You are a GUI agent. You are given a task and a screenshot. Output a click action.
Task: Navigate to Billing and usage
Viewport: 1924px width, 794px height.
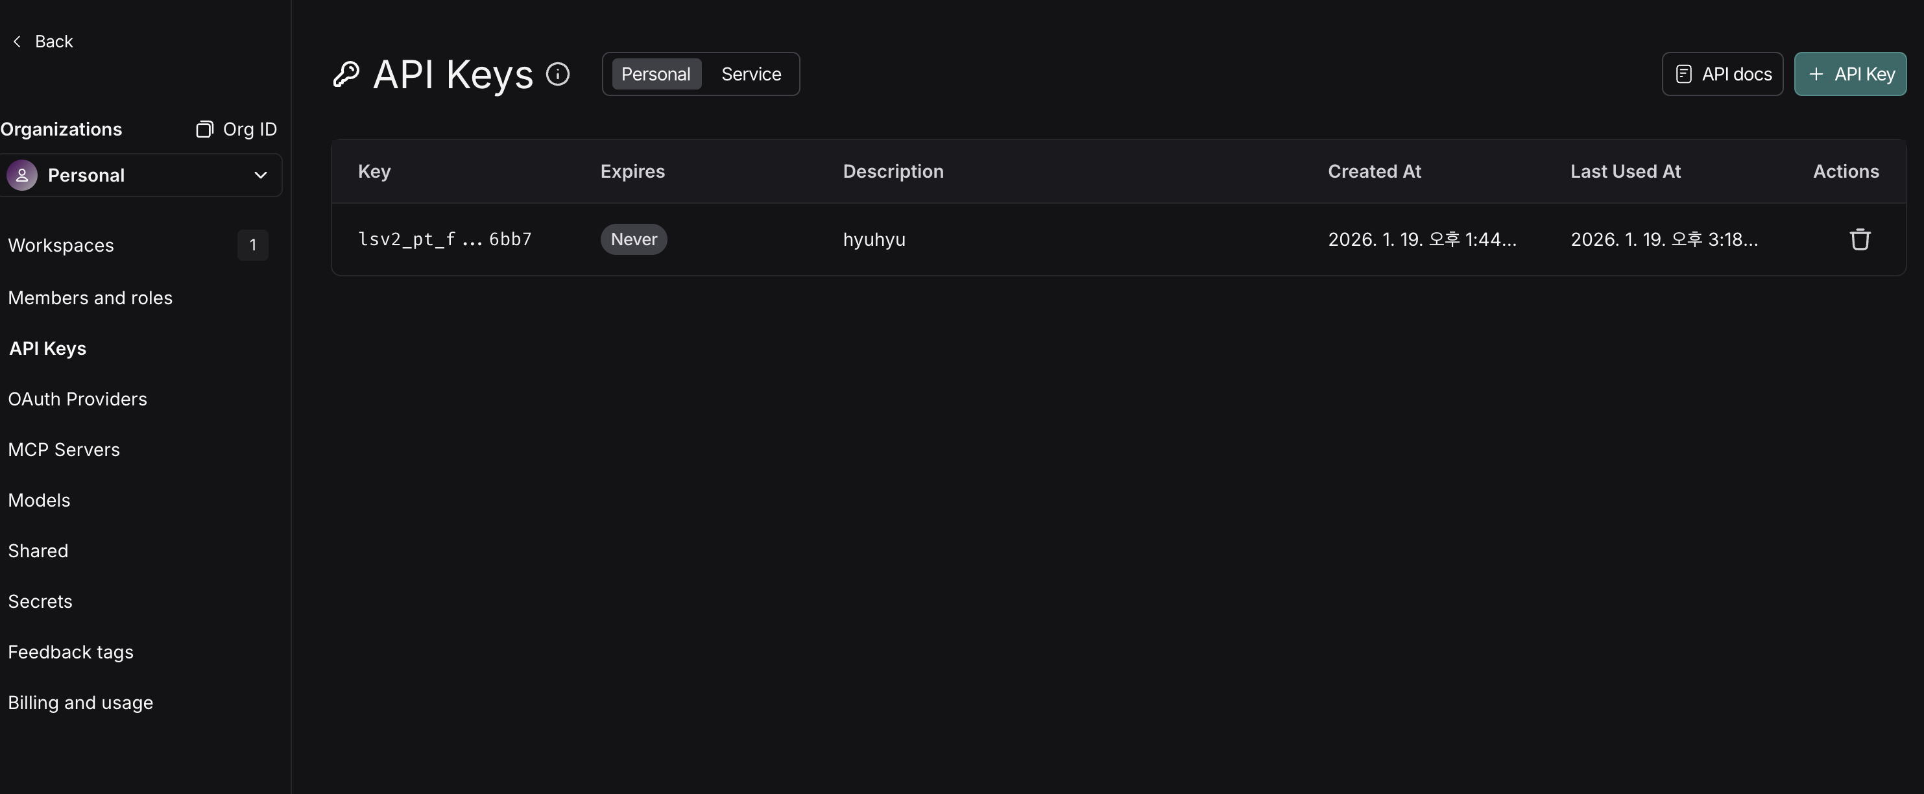80,703
